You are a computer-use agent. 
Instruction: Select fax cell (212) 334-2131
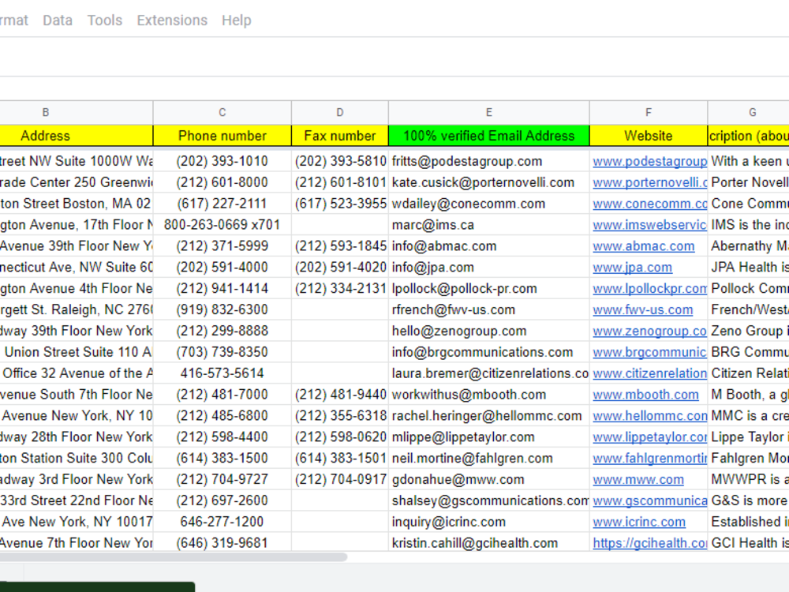(x=339, y=288)
